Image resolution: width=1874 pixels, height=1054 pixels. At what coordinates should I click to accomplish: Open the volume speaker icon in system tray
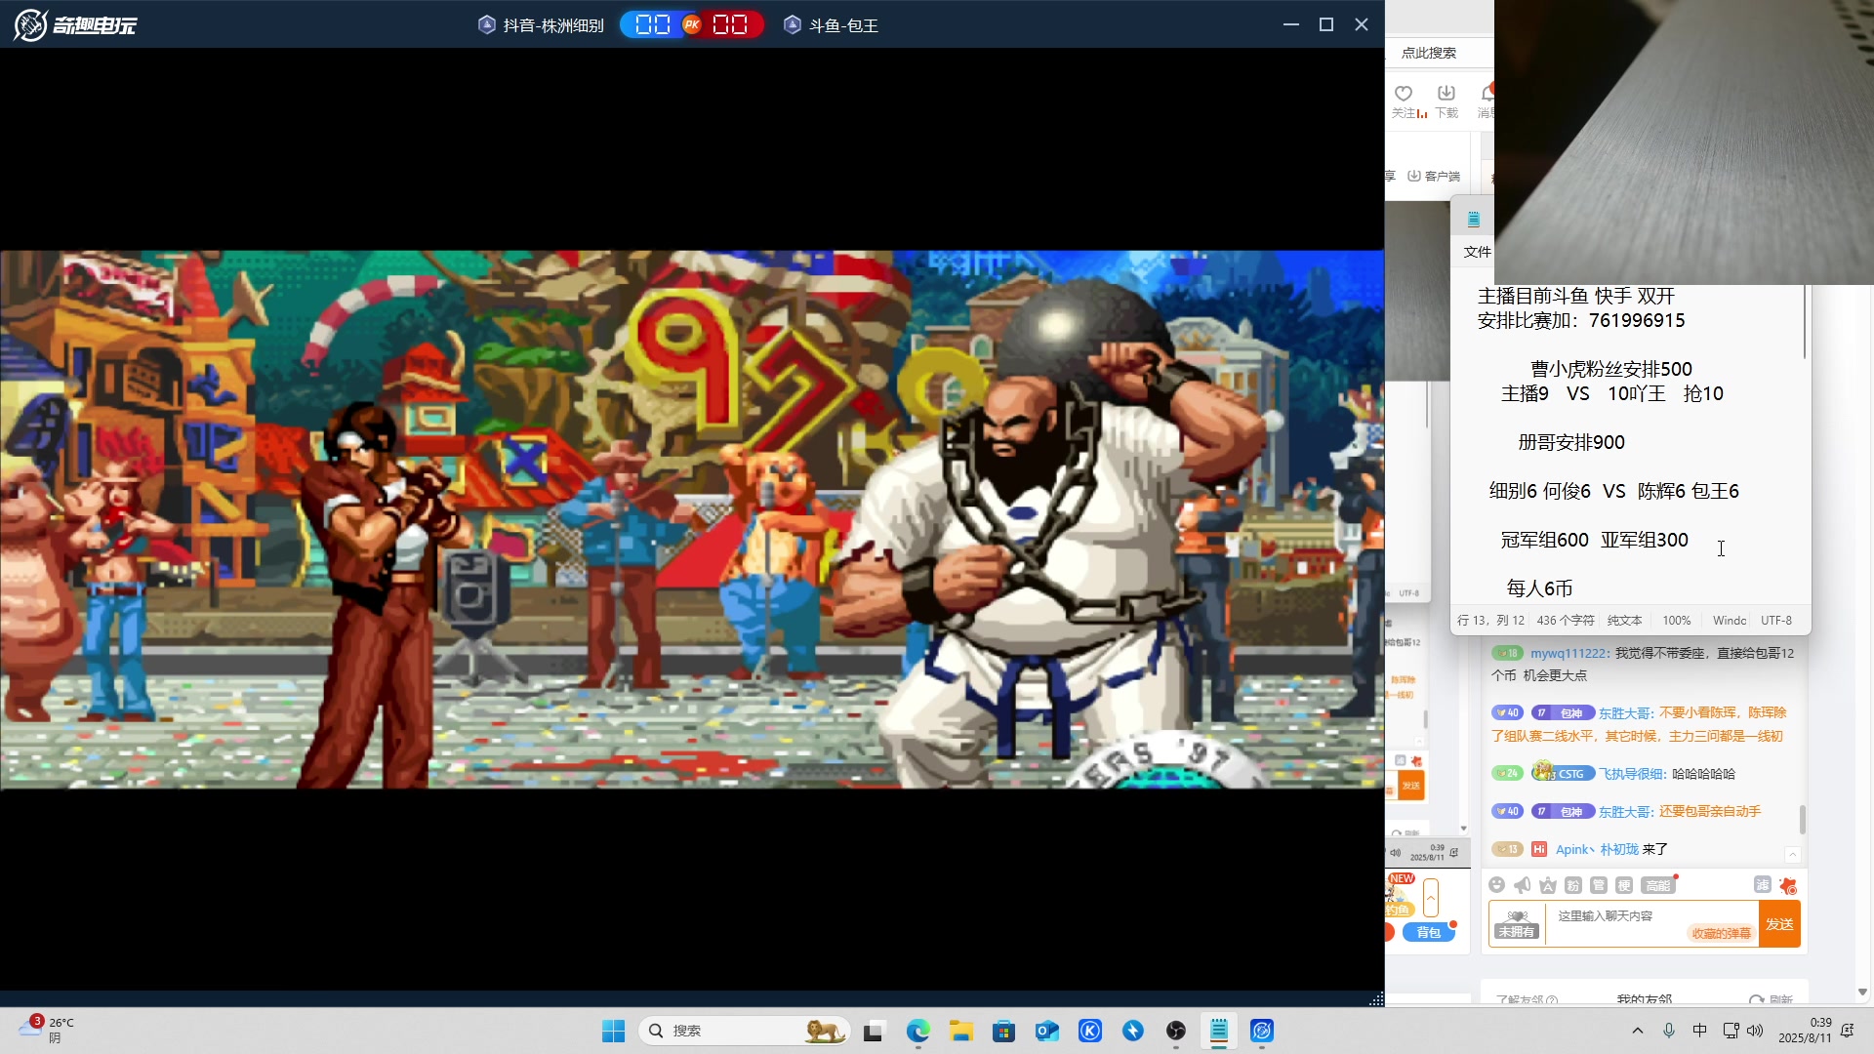(1755, 1031)
